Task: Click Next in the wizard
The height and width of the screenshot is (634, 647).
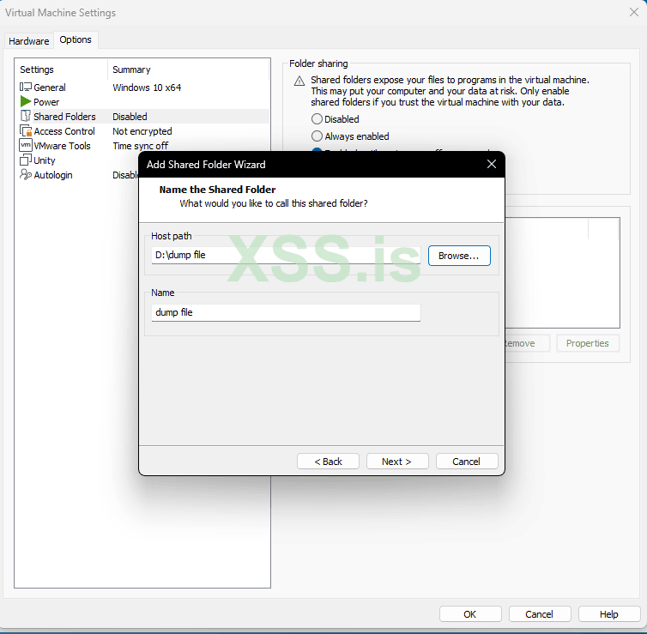Action: click(x=397, y=462)
